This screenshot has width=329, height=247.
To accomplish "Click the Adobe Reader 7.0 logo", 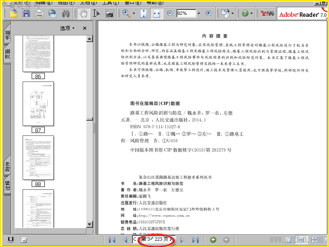I will 303,14.
